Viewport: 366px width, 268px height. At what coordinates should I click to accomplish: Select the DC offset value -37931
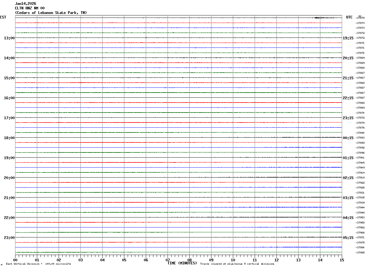(x=360, y=193)
